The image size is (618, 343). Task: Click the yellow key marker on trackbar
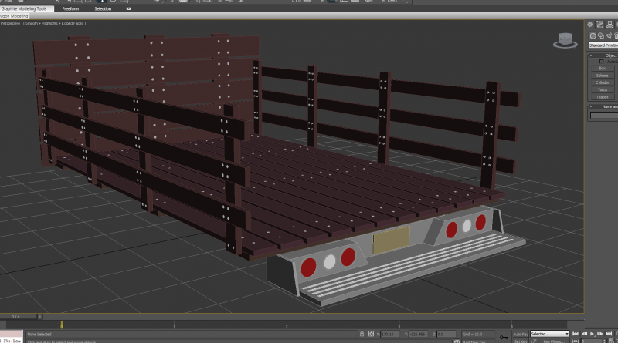coord(62,325)
